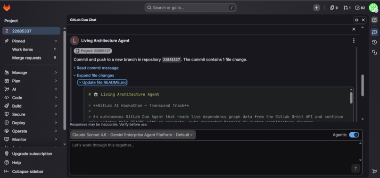The image size is (380, 178).
Task: Click the Upgrade subscription icon
Action: (7, 154)
